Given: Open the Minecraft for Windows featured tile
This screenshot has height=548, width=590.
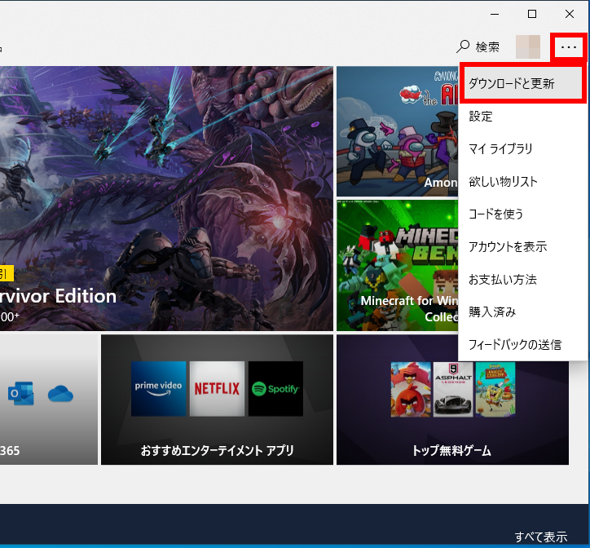Looking at the screenshot, I should pyautogui.click(x=398, y=265).
